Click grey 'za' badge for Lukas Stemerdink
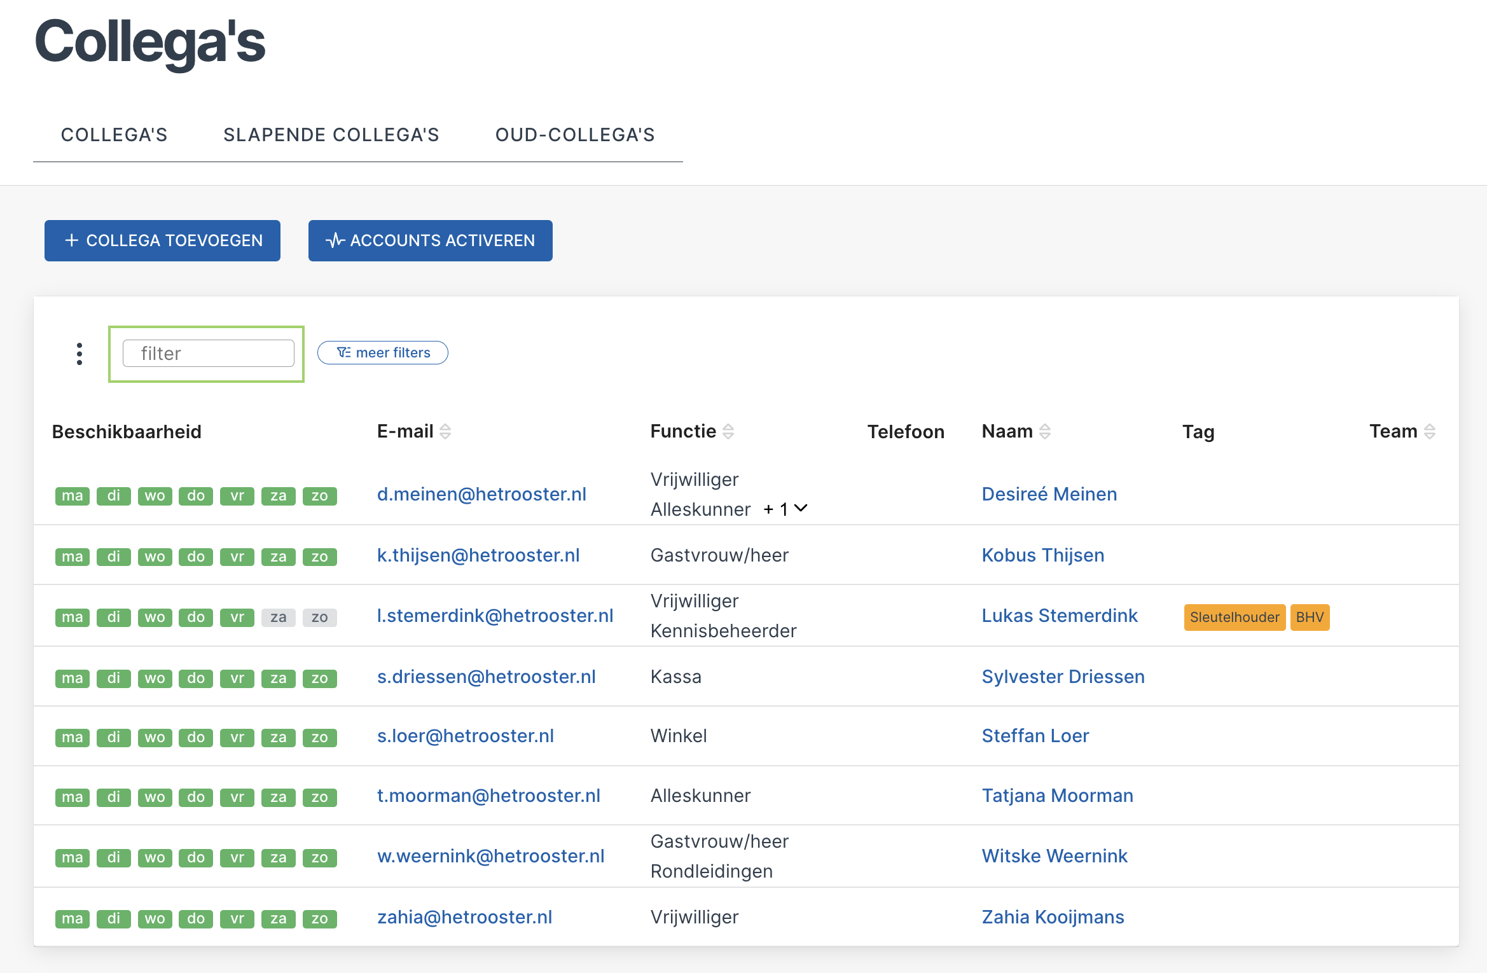This screenshot has width=1487, height=973. [279, 618]
